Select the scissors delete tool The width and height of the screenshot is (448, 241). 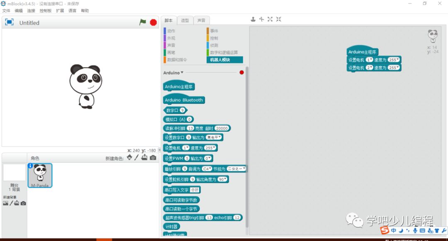pos(261,19)
